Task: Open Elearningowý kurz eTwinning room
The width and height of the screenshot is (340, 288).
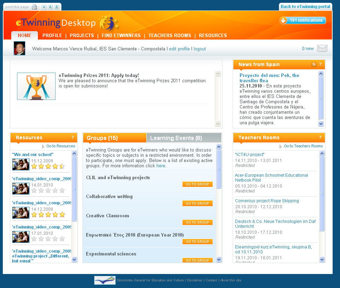Action: [273, 249]
